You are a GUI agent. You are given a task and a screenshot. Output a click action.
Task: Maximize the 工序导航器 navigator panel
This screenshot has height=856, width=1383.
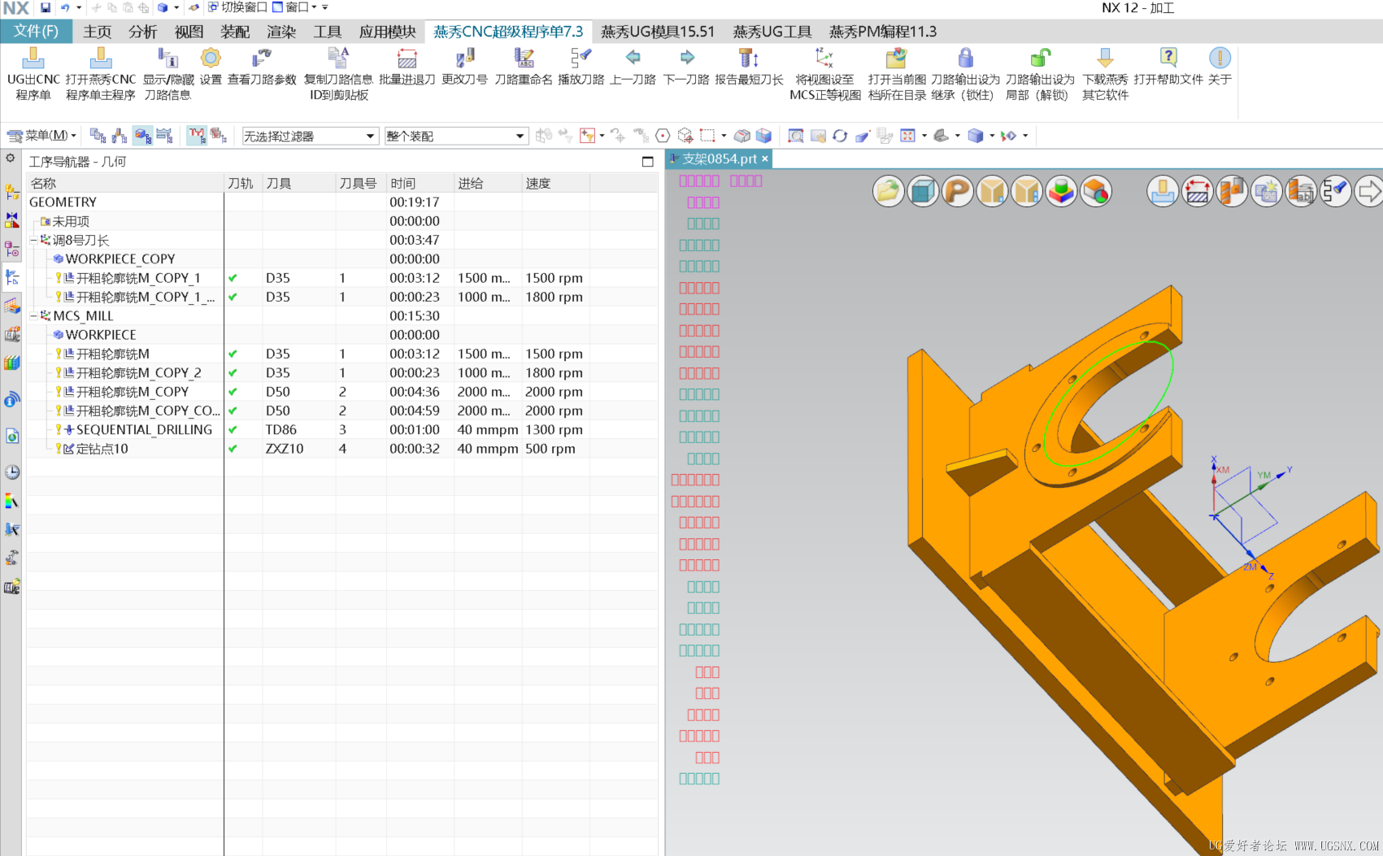647,162
